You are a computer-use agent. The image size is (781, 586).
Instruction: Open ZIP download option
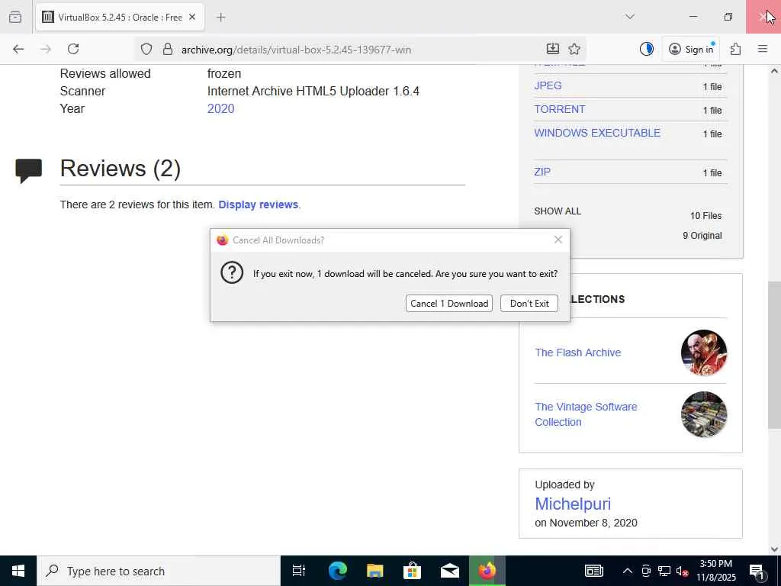pos(542,172)
